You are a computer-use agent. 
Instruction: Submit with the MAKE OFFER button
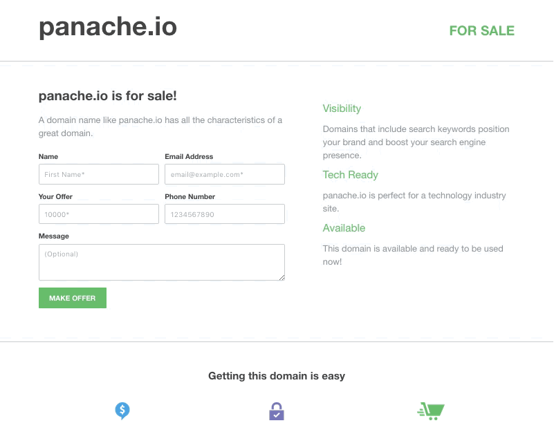(73, 298)
